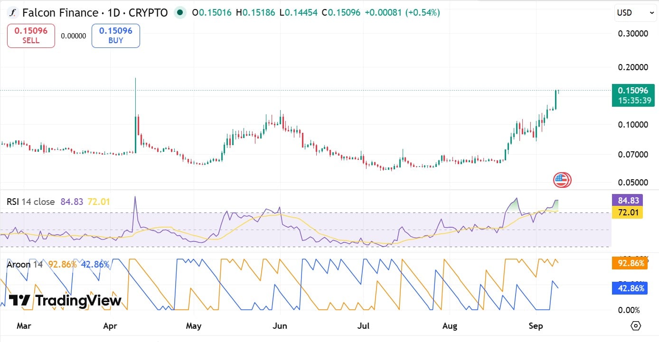The height and width of the screenshot is (342, 659).
Task: Click the yellow RSI average tag 72.01
Action: pos(627,213)
